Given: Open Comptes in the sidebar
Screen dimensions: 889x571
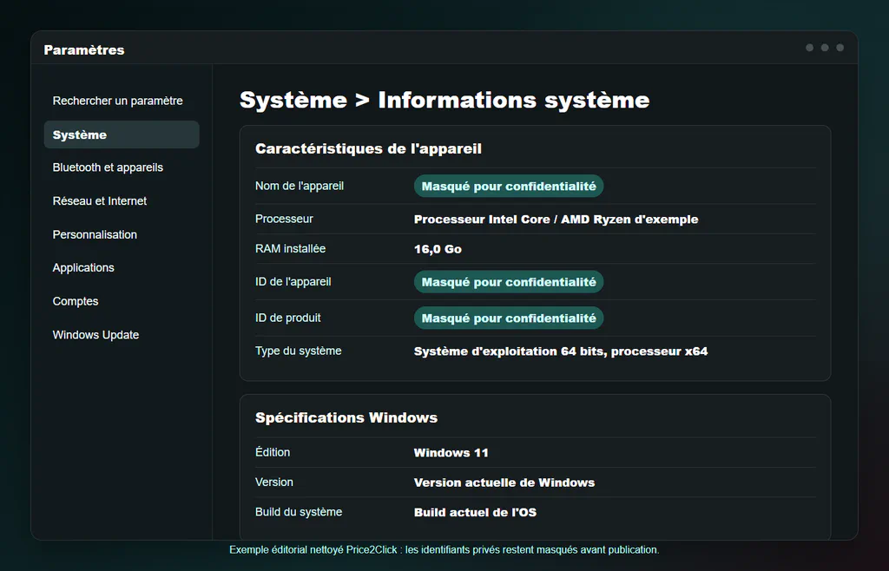Looking at the screenshot, I should click(x=122, y=301).
